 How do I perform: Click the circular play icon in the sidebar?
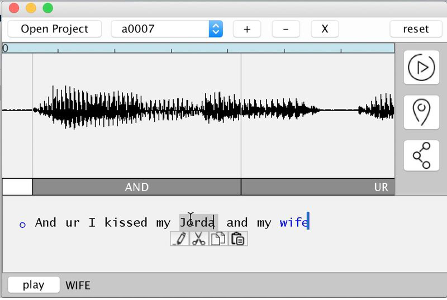coord(421,67)
